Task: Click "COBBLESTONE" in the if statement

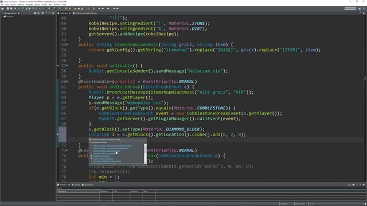Action: (x=211, y=108)
